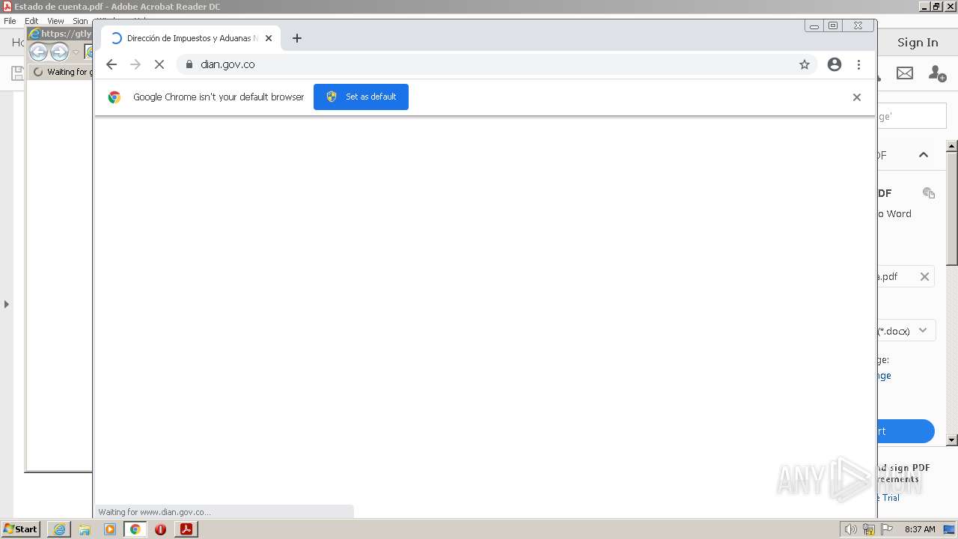
Task: Expand the left navigation pane arrow in Acrobat
Action: pos(6,304)
